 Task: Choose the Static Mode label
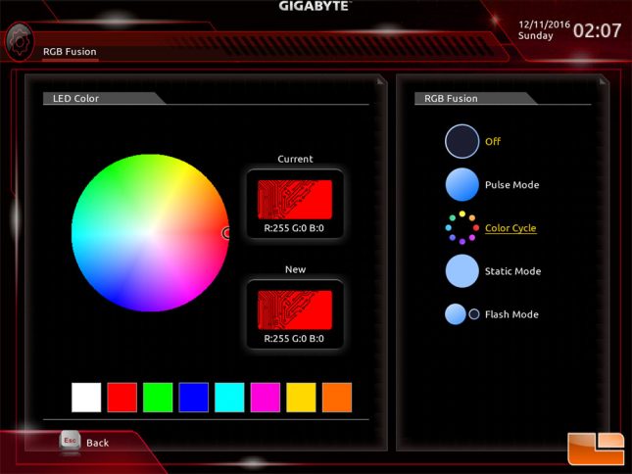[512, 271]
